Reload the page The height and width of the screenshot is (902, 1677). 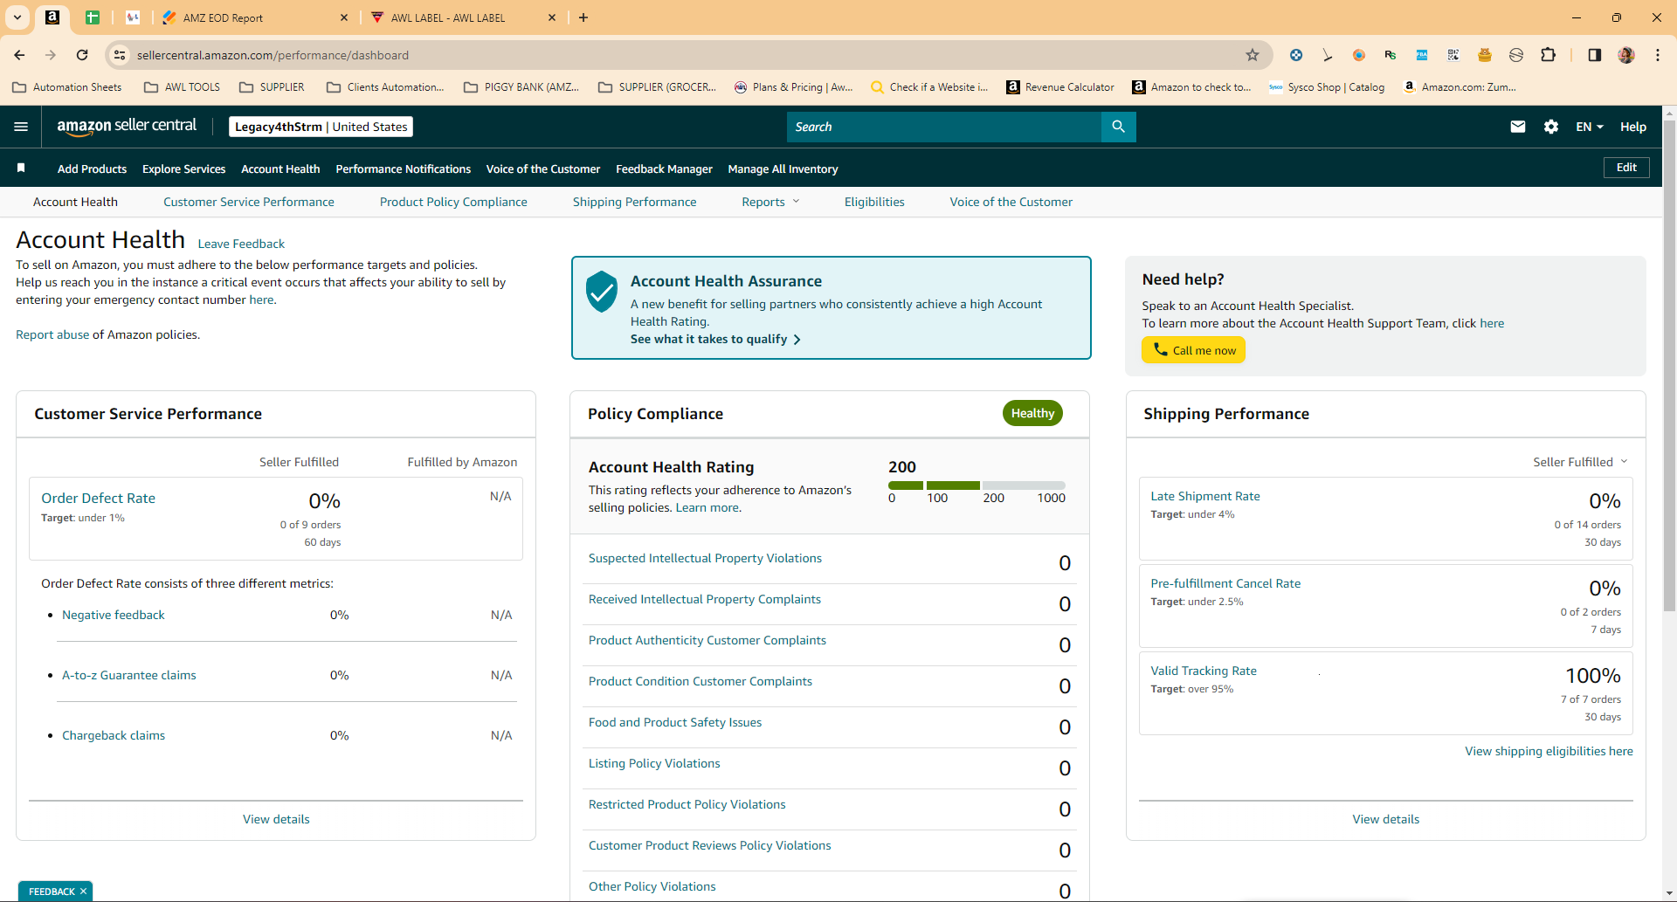[82, 55]
